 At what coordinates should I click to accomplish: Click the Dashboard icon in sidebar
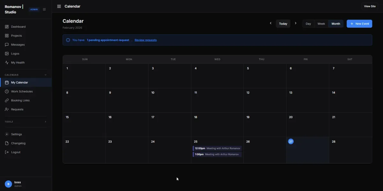7,27
